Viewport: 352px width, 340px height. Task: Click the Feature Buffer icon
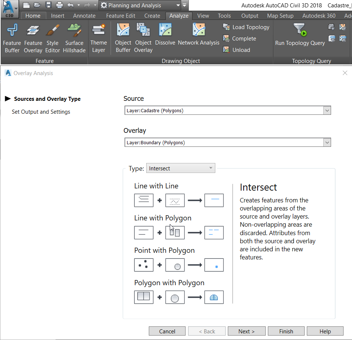[12, 31]
